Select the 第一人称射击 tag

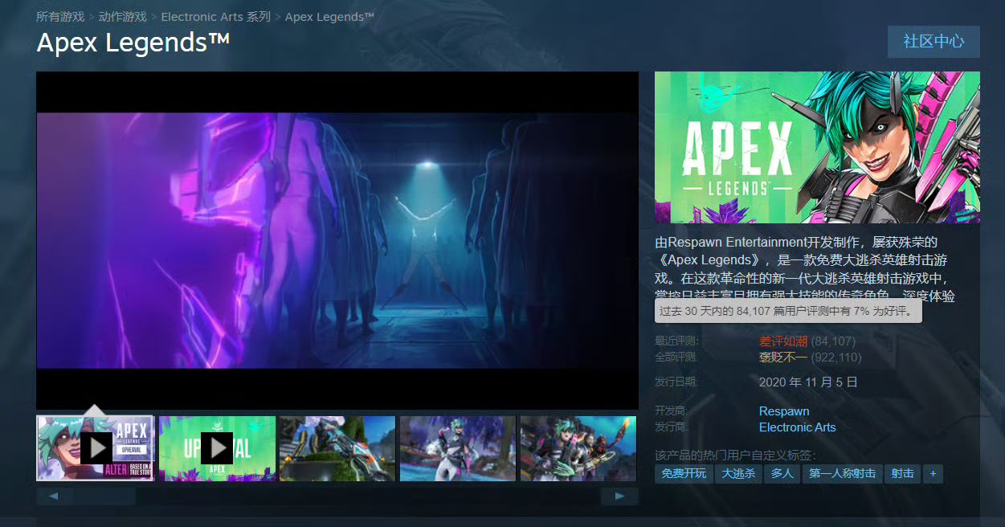(x=843, y=474)
